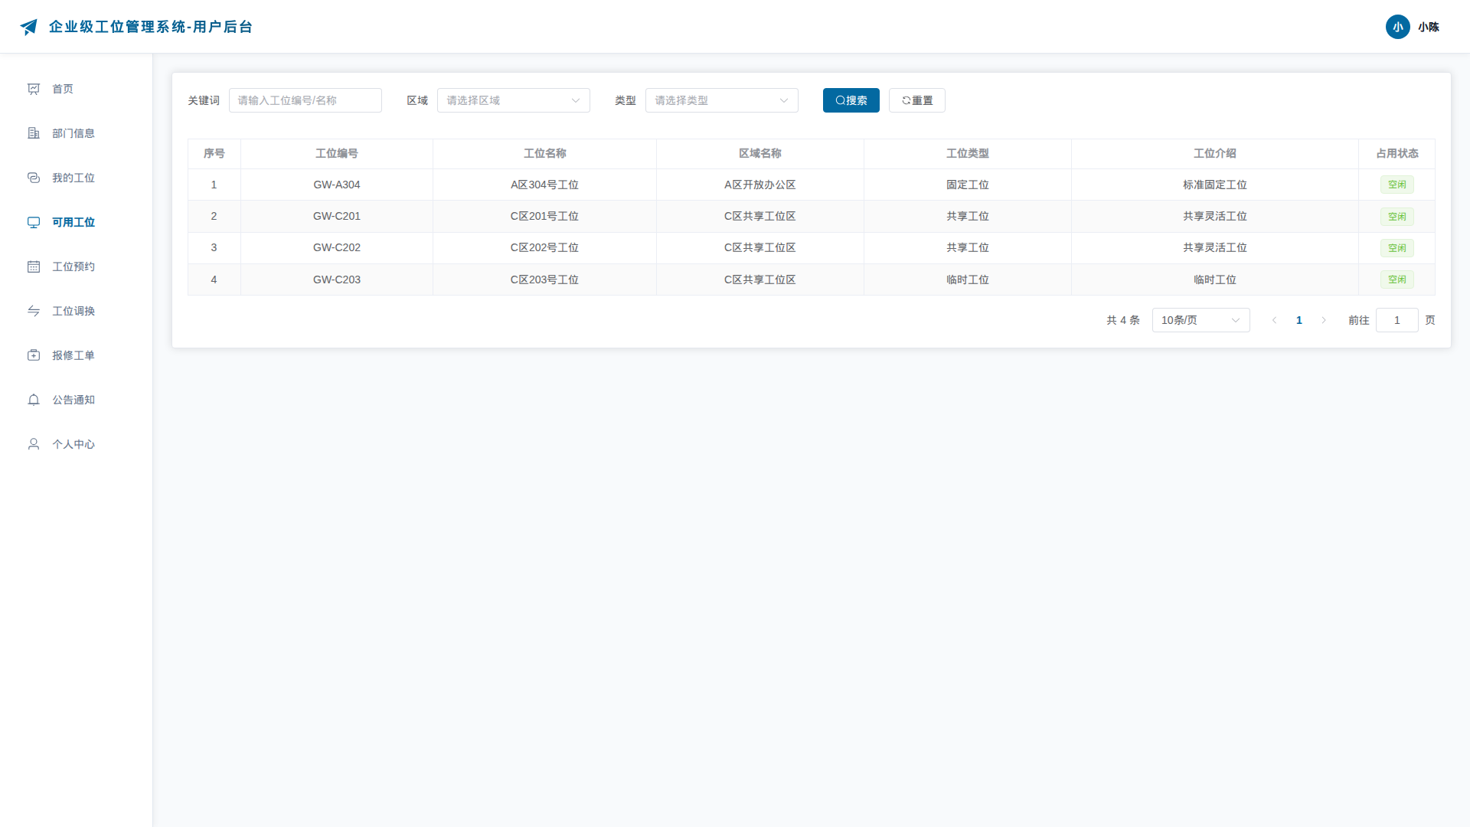Click the 报修工单 first-aid icon

34,355
